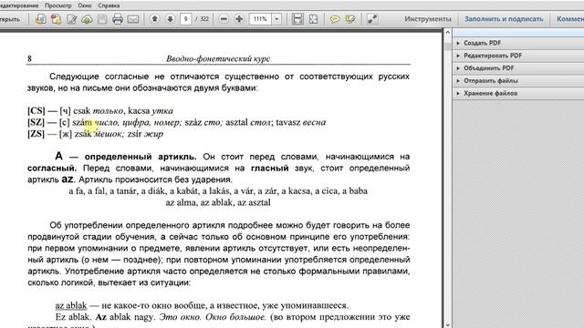Open the Комментарии pane
The width and height of the screenshot is (584, 328).
click(569, 19)
